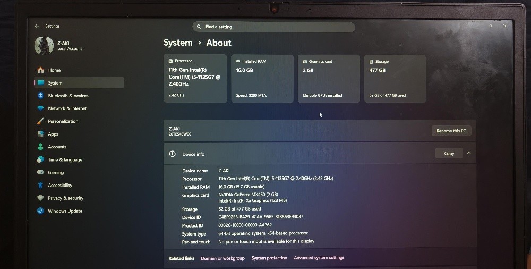Click the No pen or touch input text
This screenshot has width=531, height=269.
(267, 241)
